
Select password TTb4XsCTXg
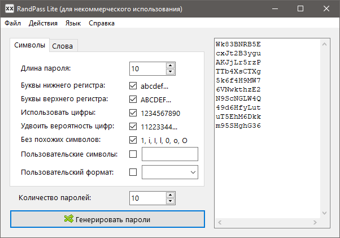[x=238, y=71]
